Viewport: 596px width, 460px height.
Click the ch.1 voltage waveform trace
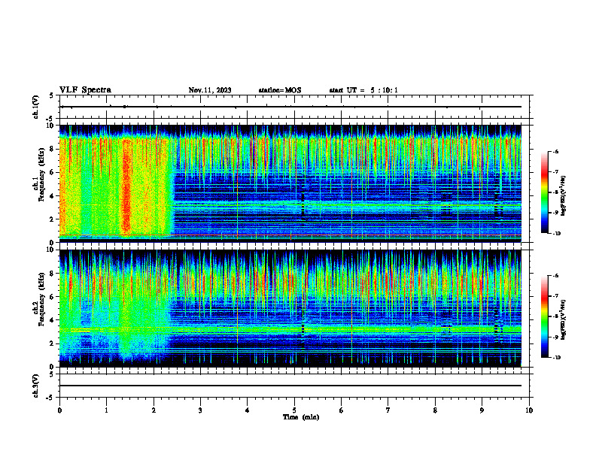coord(290,107)
